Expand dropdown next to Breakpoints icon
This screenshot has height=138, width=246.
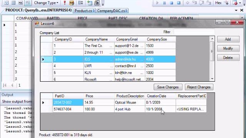(240, 3)
